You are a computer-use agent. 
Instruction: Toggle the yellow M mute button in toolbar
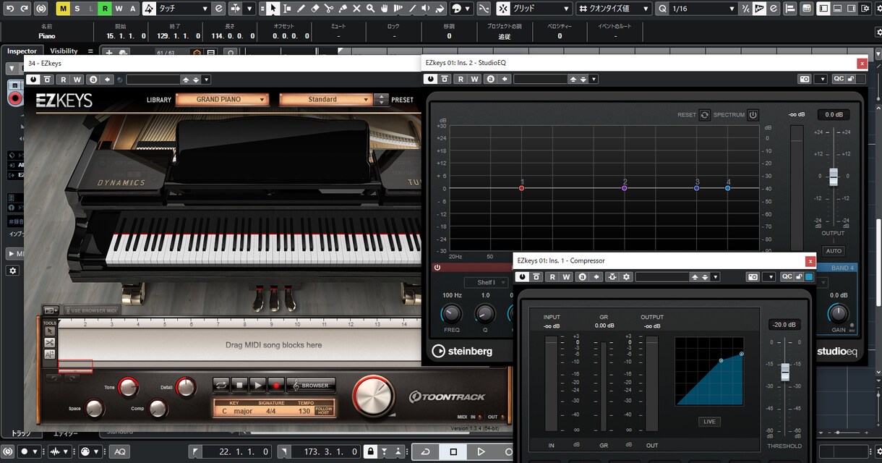(x=63, y=9)
